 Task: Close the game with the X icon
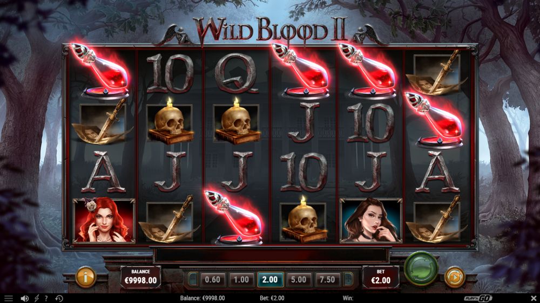tap(534, 298)
